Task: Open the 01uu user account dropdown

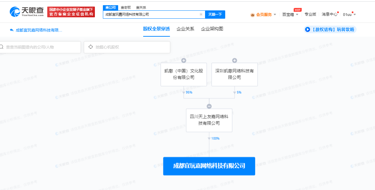Action: tap(349, 15)
